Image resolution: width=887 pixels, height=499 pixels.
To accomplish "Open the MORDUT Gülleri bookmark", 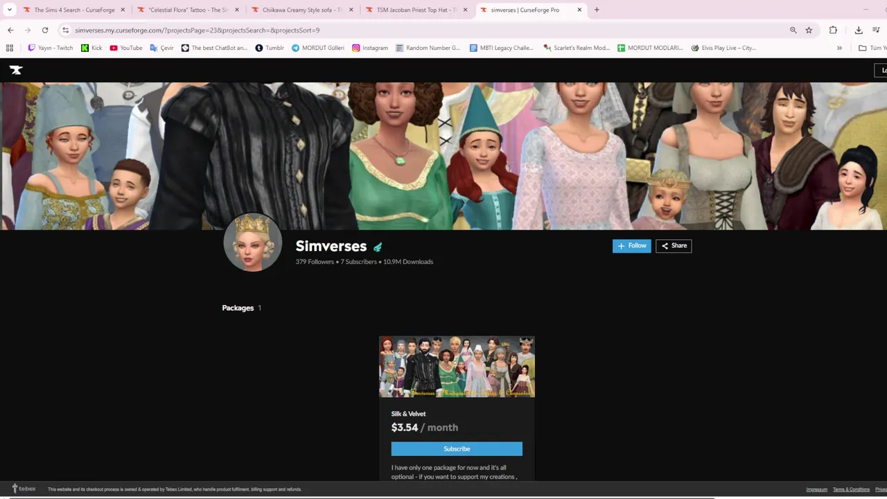I will coord(318,48).
